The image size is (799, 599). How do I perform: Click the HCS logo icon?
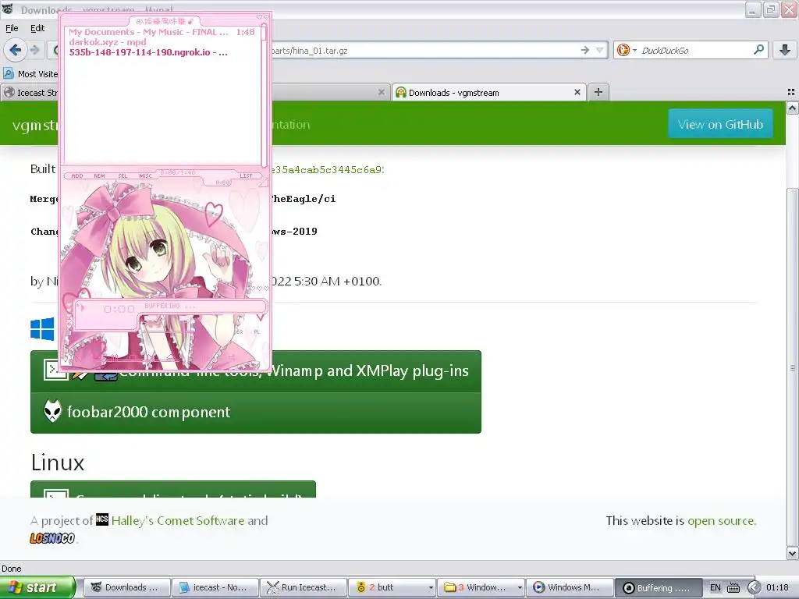coord(102,519)
